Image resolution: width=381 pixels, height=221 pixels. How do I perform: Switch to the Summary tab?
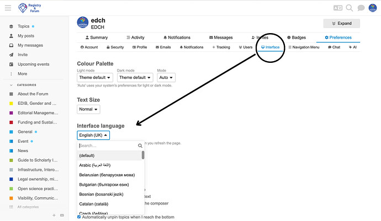[x=97, y=37]
